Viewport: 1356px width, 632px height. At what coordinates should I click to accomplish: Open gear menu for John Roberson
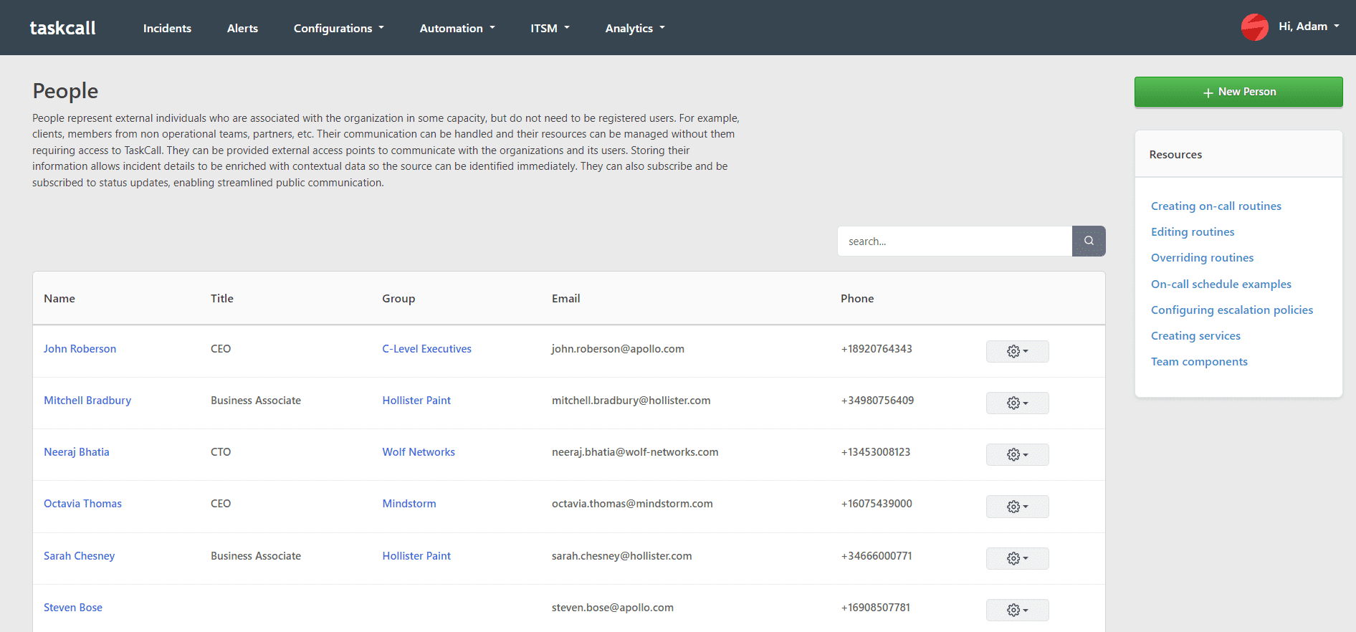1017,351
